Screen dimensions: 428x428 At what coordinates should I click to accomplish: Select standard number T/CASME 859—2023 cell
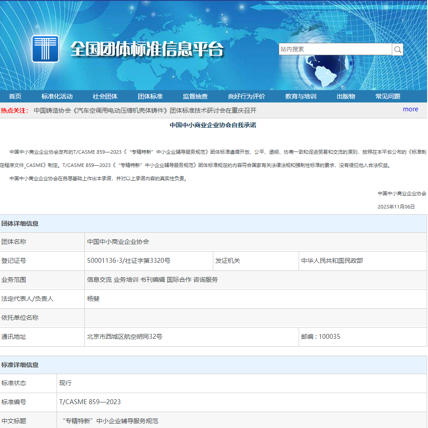tap(242, 402)
